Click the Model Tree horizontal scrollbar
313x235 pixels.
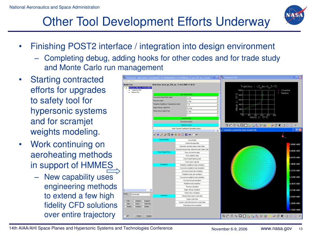point(138,190)
